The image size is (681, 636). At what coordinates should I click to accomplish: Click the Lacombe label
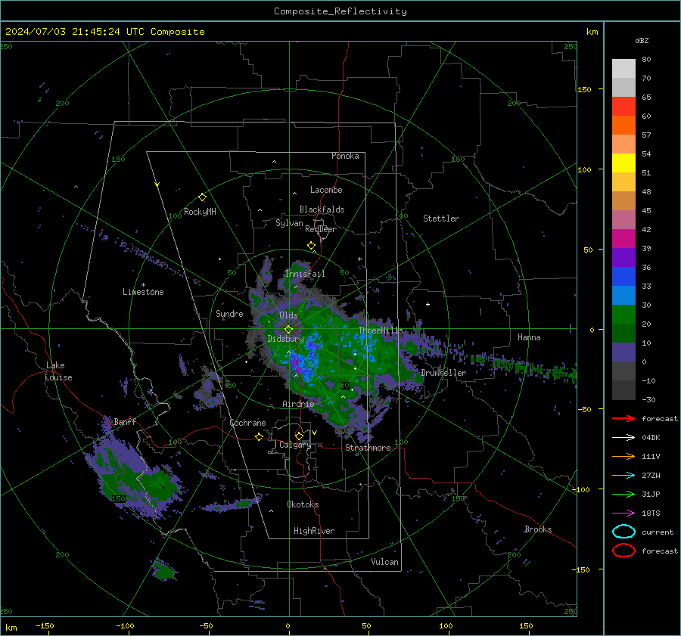coord(326,190)
